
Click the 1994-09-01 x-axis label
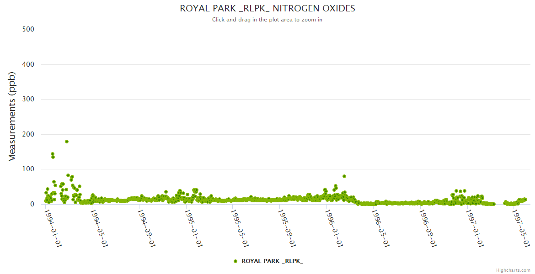pyautogui.click(x=147, y=228)
